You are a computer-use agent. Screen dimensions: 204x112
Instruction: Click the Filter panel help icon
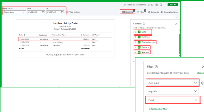click(156, 67)
